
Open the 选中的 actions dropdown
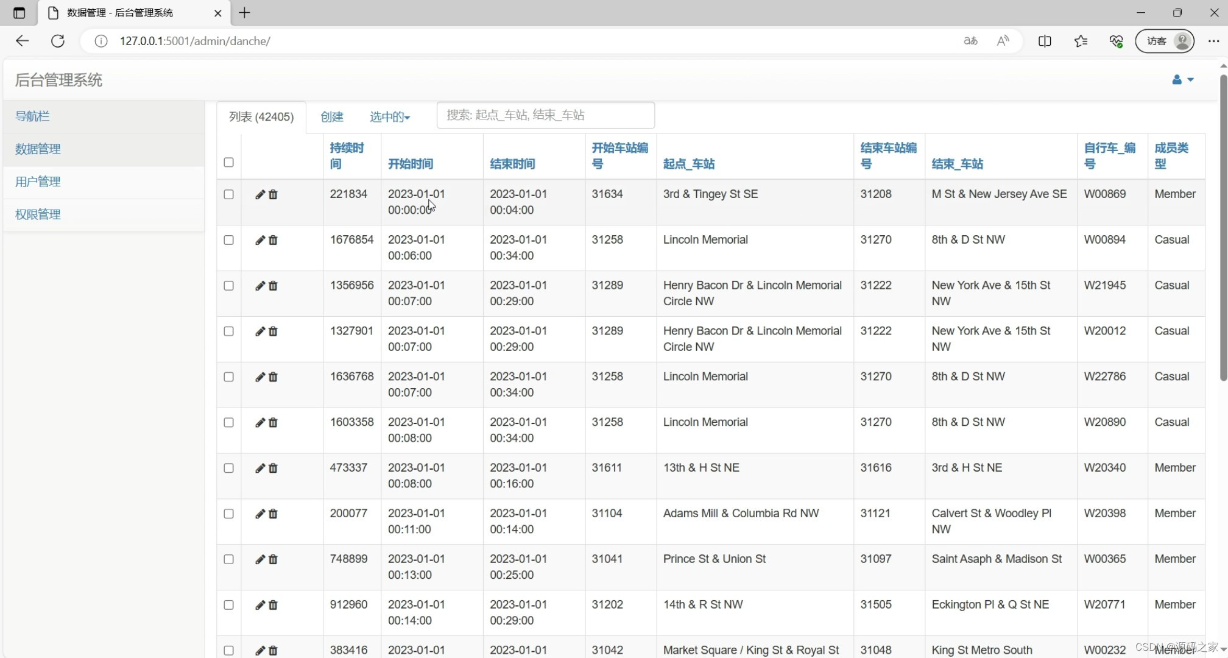[x=390, y=116]
